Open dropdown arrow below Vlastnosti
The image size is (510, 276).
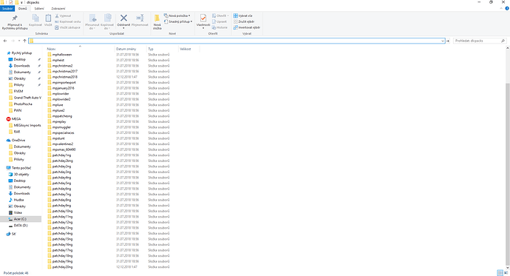pyautogui.click(x=203, y=28)
